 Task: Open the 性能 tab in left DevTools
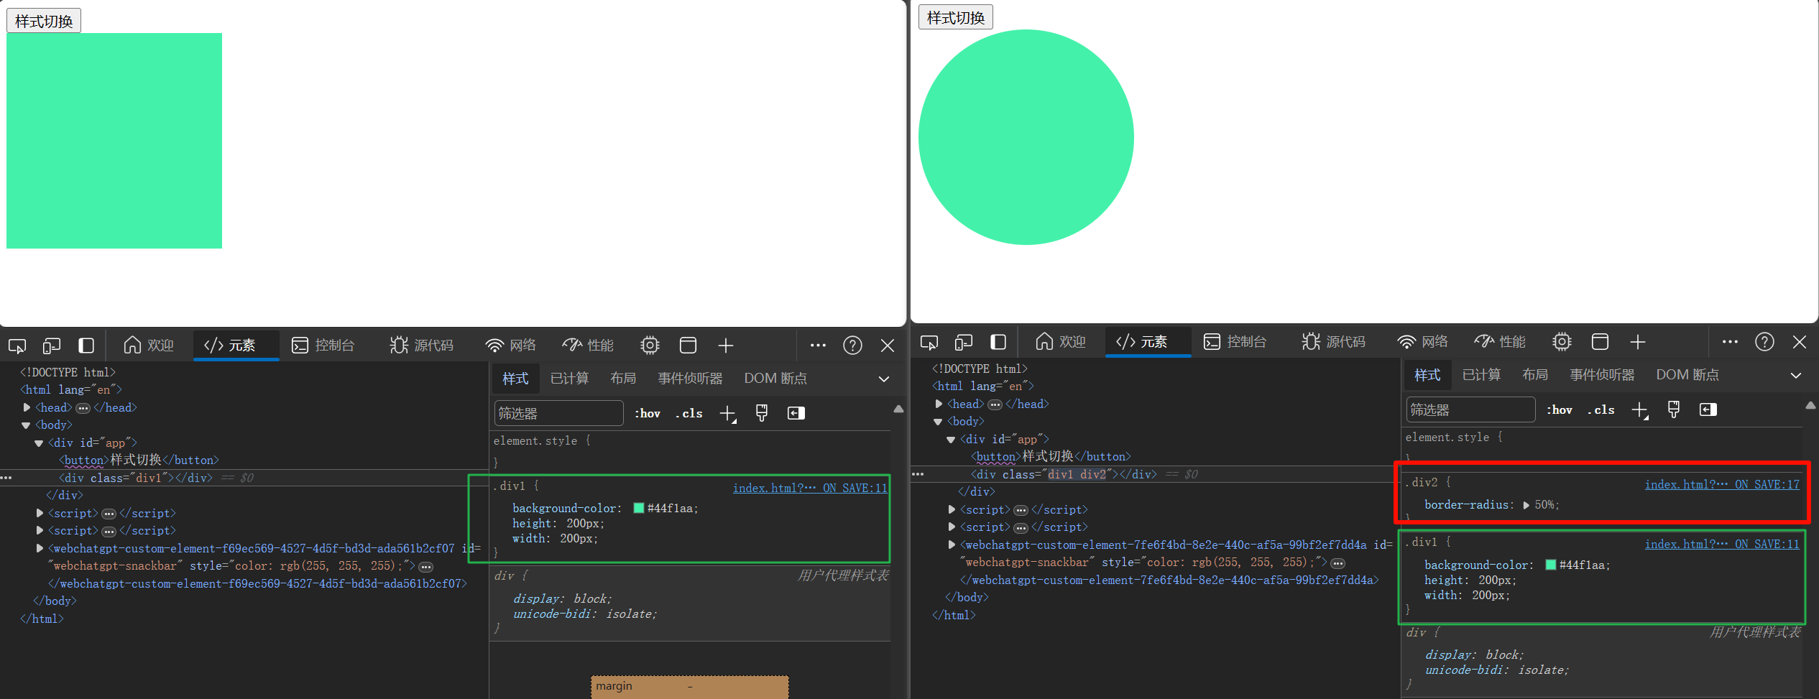click(588, 346)
